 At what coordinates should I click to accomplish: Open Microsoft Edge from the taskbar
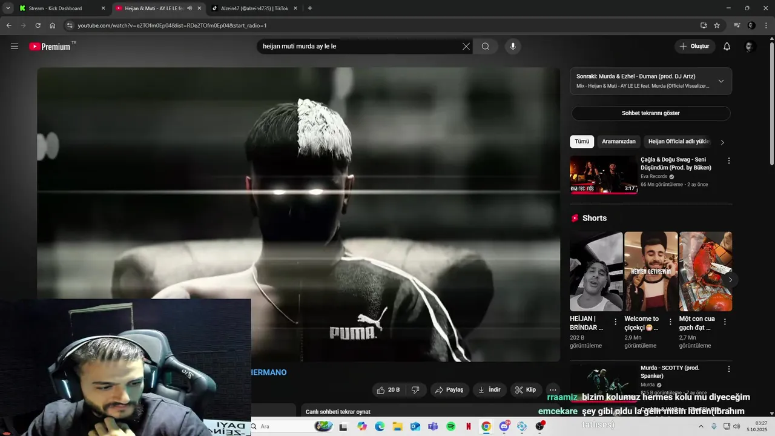380,426
